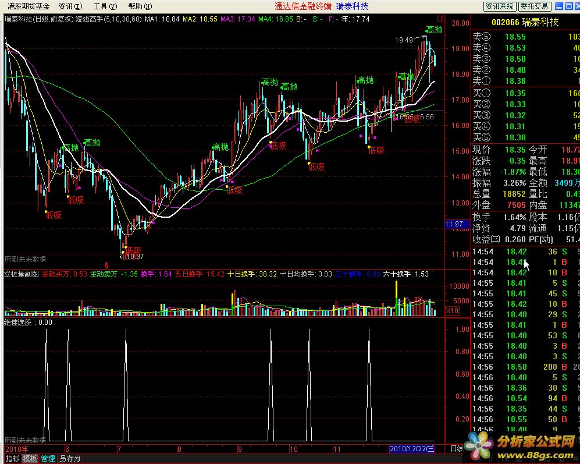Open the 帮助(H) menu
The image size is (580, 464).
coord(140,6)
